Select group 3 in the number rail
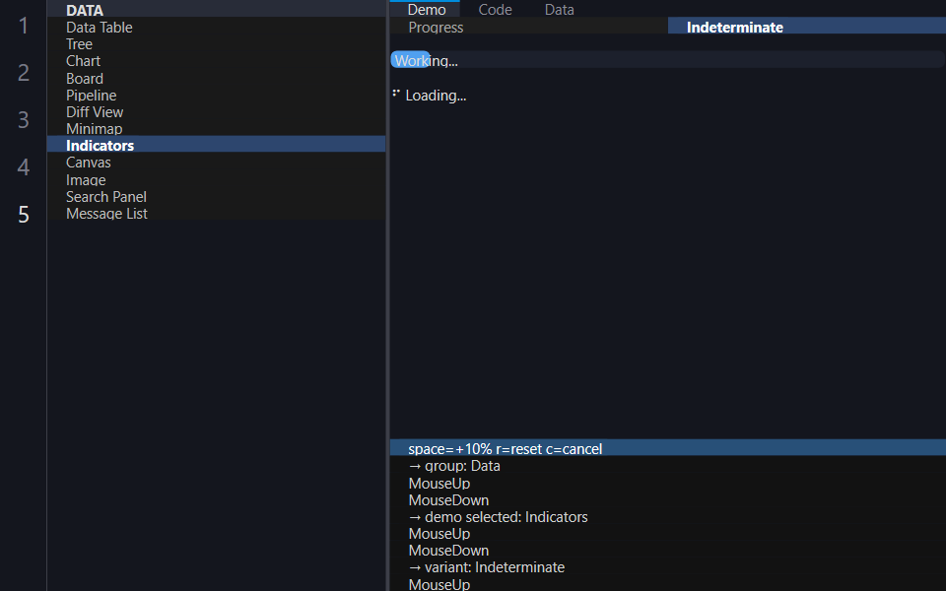The height and width of the screenshot is (591, 946). pyautogui.click(x=24, y=119)
